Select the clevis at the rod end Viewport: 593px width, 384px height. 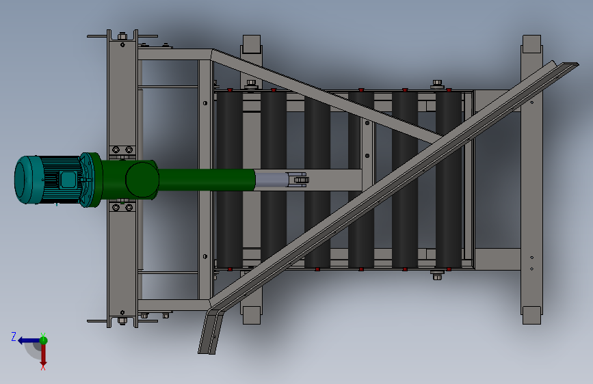[x=298, y=180]
